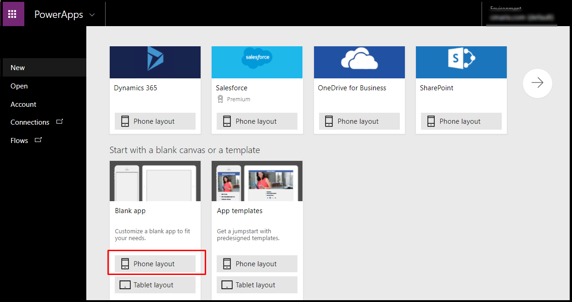Click the App templates preview thumbnail
This screenshot has width=572, height=302.
[x=257, y=181]
